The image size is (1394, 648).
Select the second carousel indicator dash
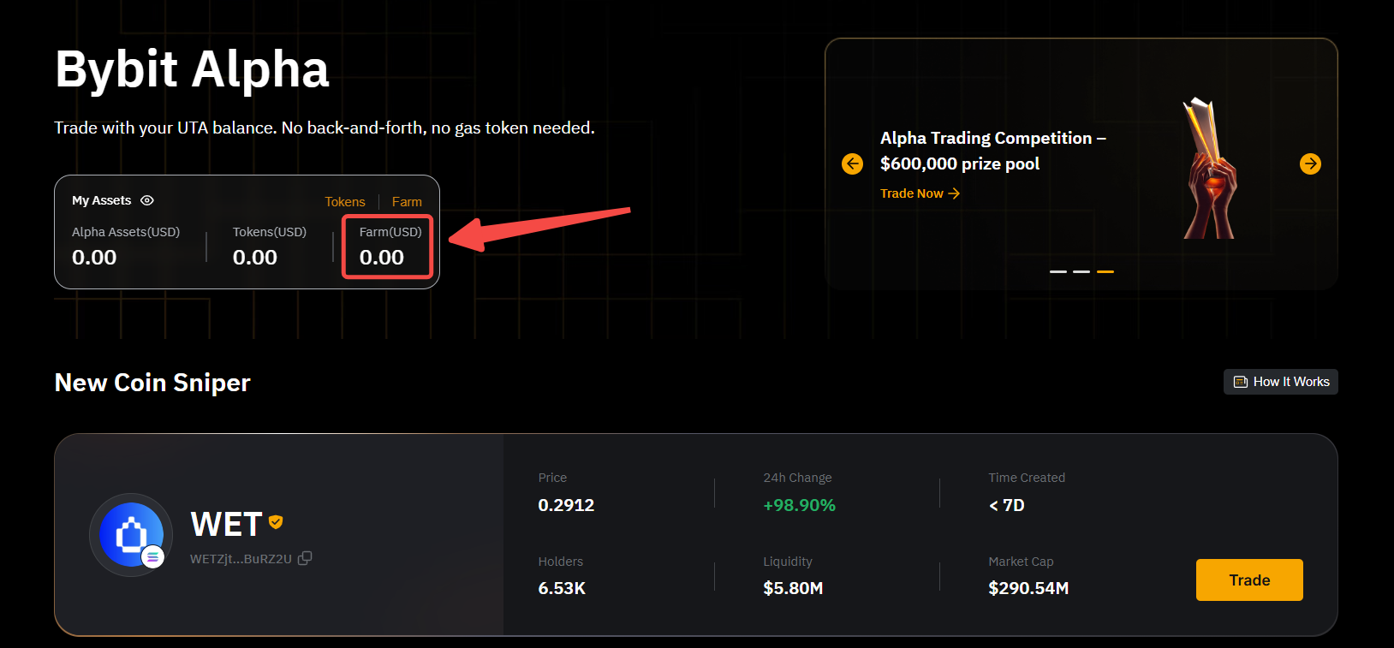tap(1081, 271)
